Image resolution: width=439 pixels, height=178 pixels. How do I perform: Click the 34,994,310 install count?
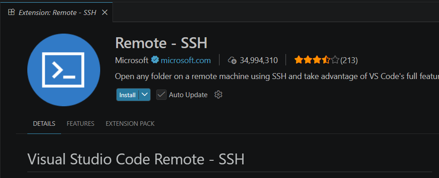coord(259,60)
